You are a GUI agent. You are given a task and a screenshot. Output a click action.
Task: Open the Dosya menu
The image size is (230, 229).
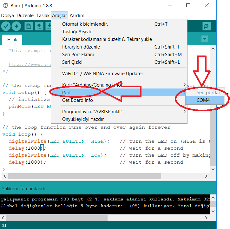[x=7, y=16]
